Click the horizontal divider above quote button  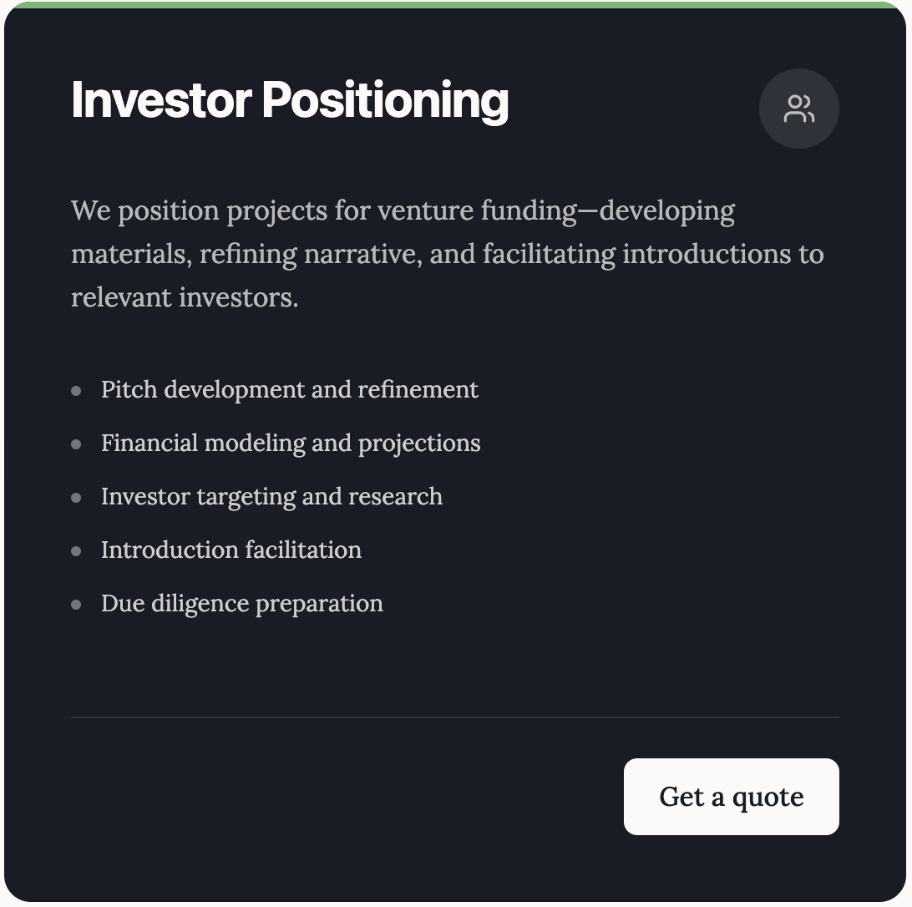(455, 717)
